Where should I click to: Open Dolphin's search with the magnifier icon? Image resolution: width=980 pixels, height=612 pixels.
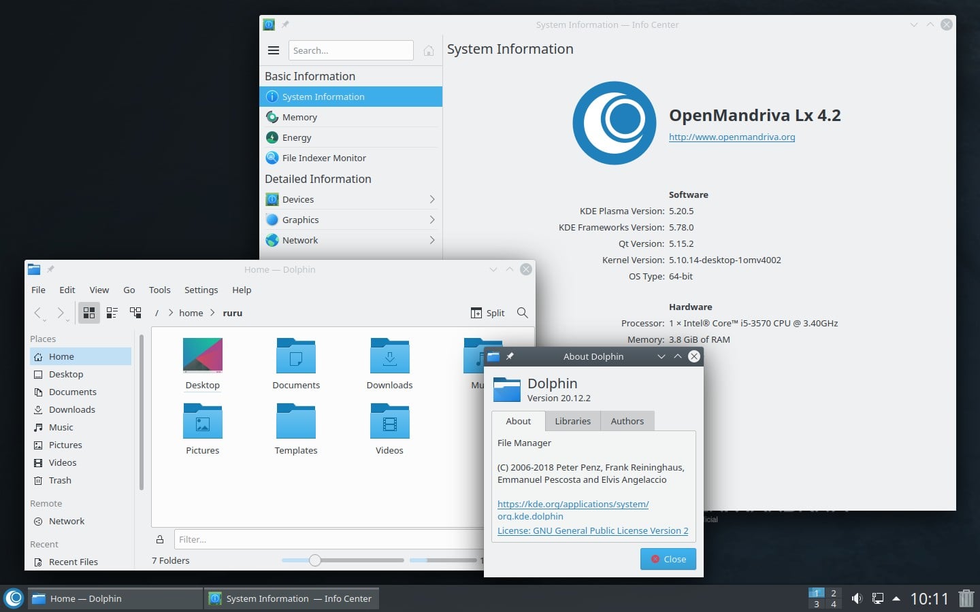tap(522, 313)
